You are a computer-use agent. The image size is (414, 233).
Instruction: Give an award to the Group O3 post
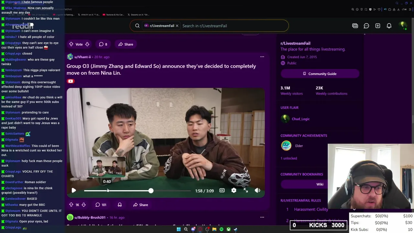pyautogui.click(x=120, y=205)
